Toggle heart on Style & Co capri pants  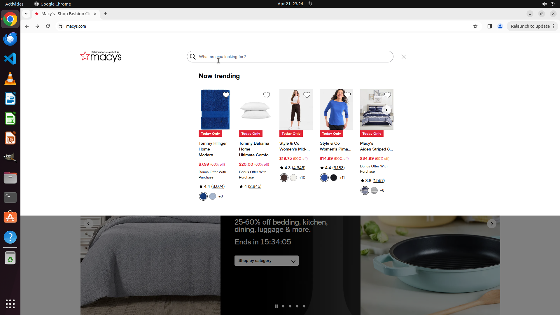point(307,95)
